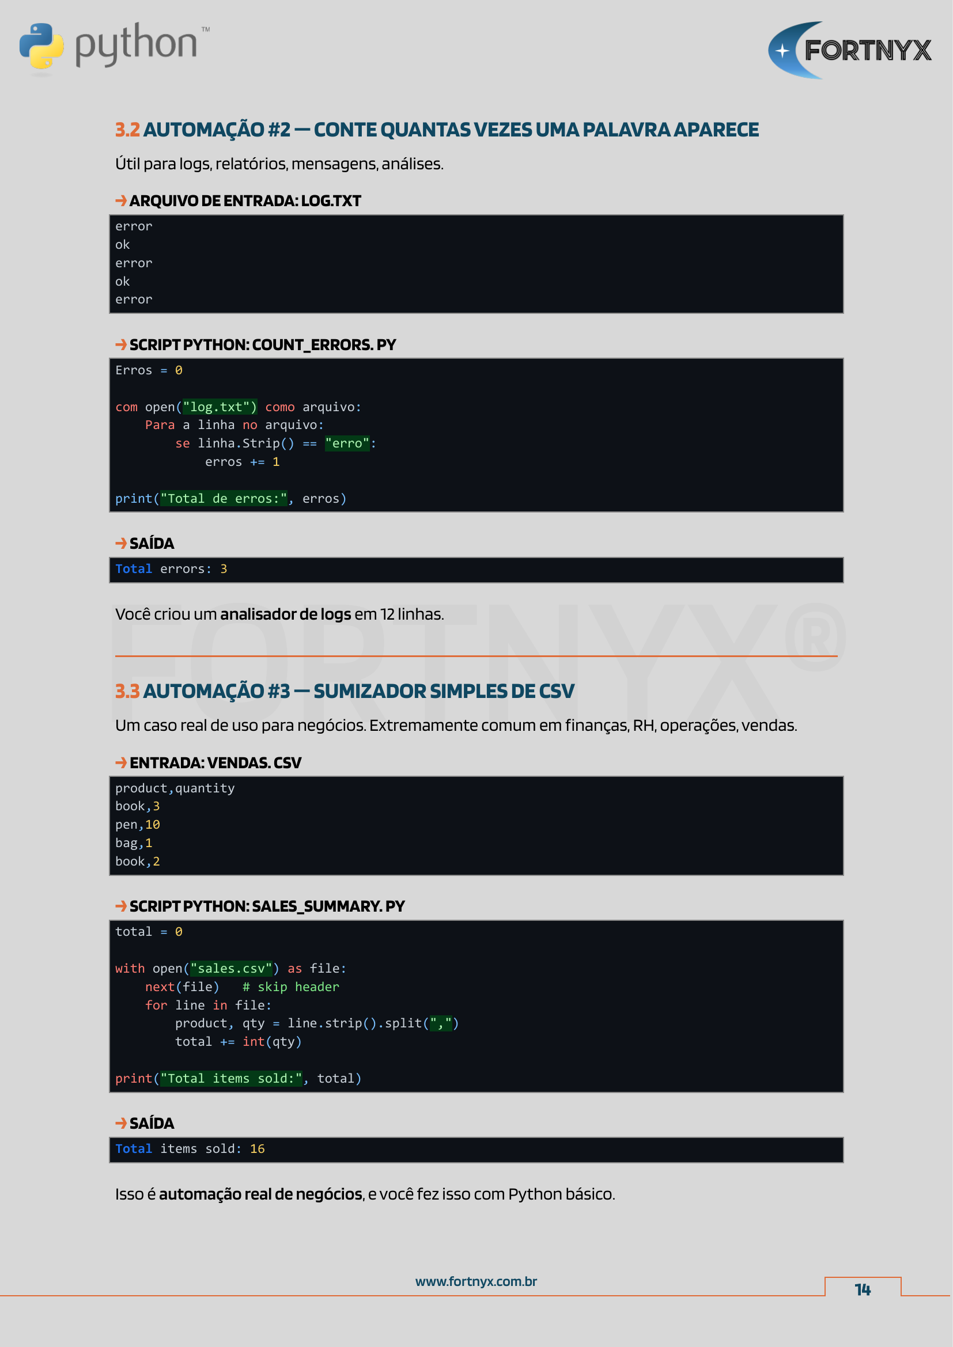Viewport: 953px width, 1347px height.
Task: Click the '3.3 Automação #3' section heading
Action: (345, 691)
